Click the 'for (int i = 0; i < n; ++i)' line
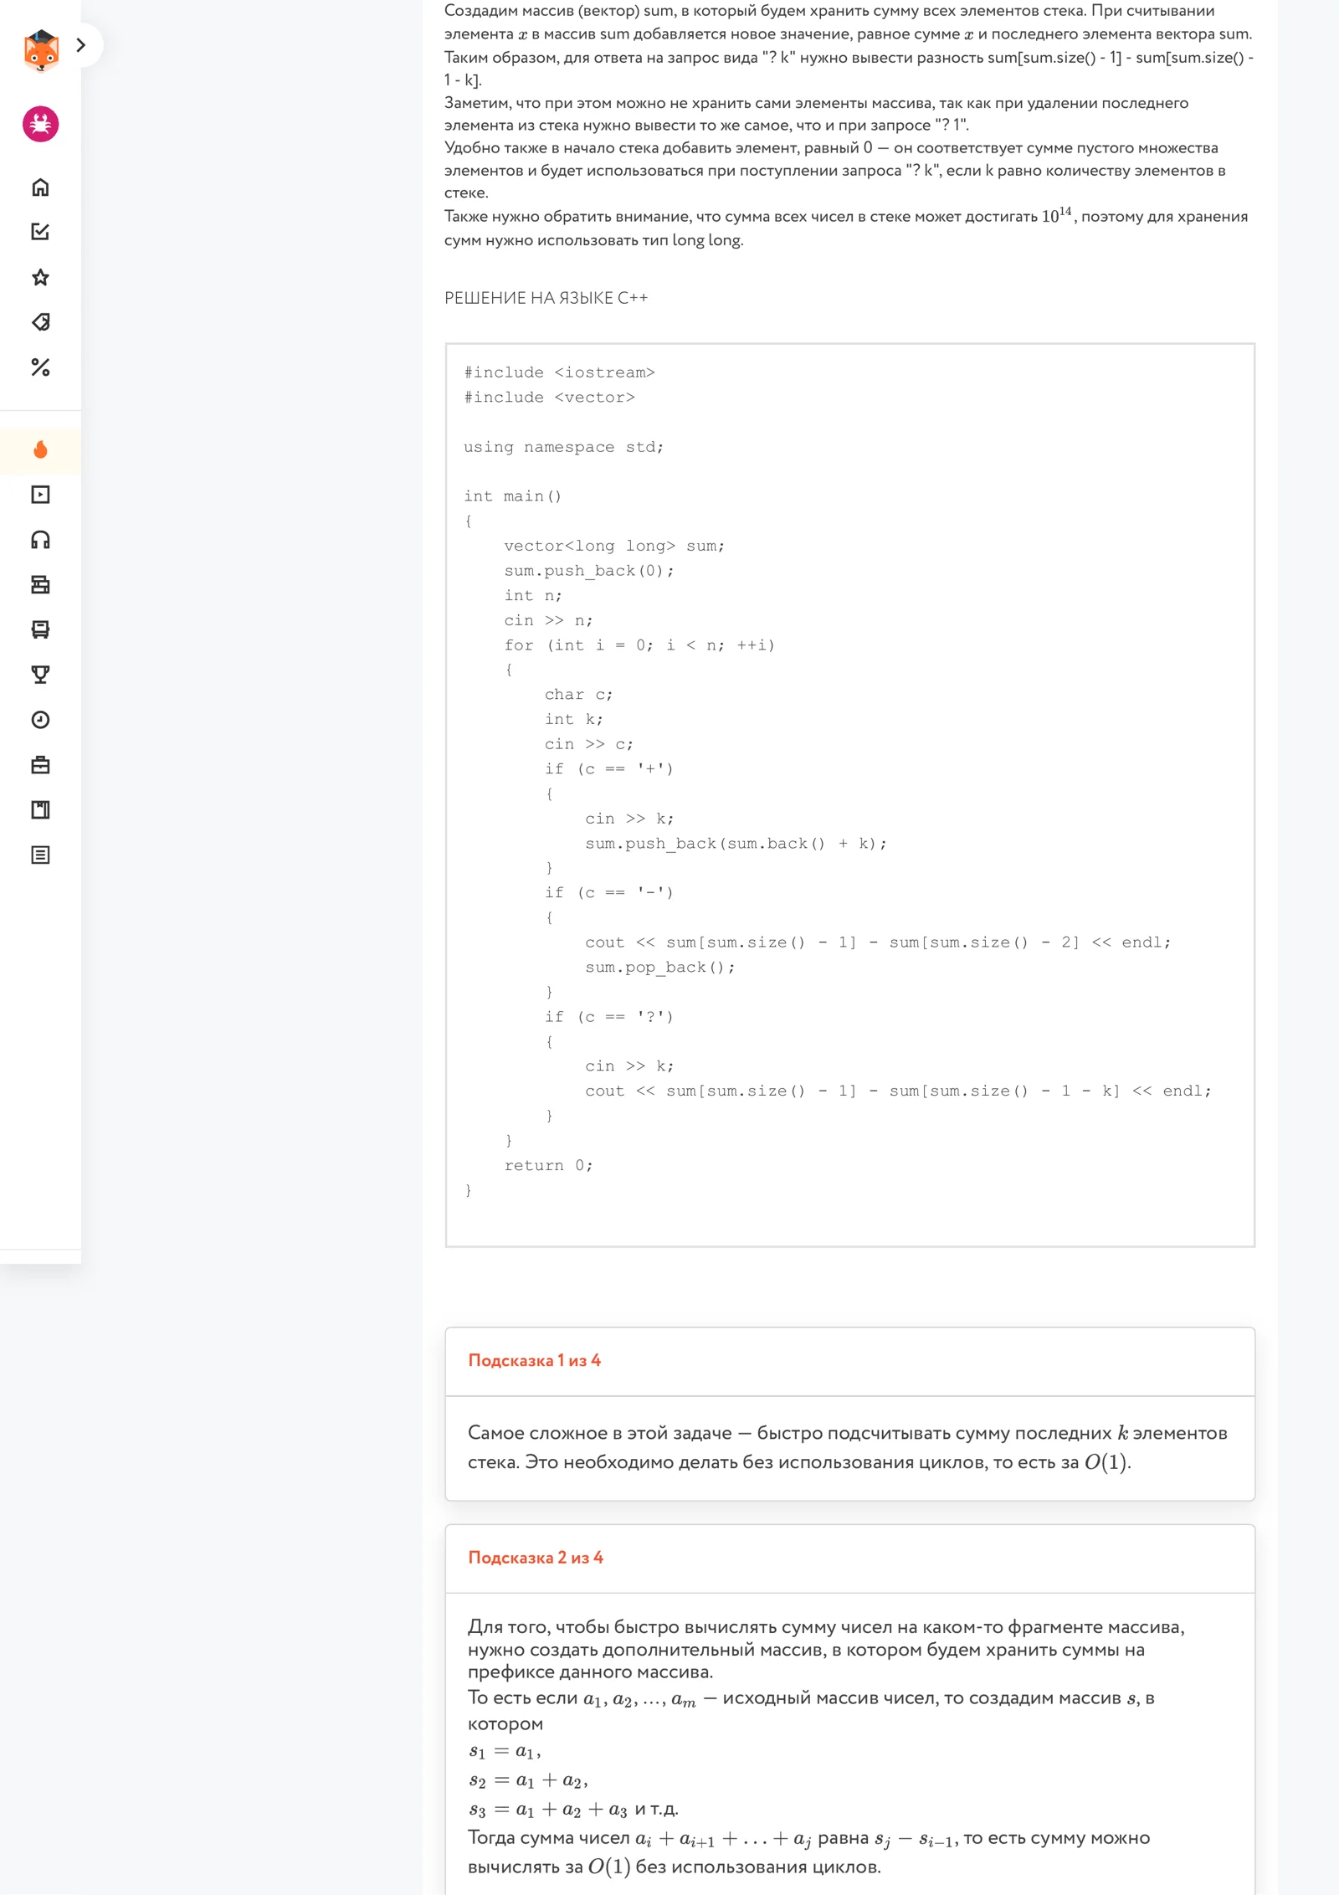The image size is (1339, 1895). 639,645
